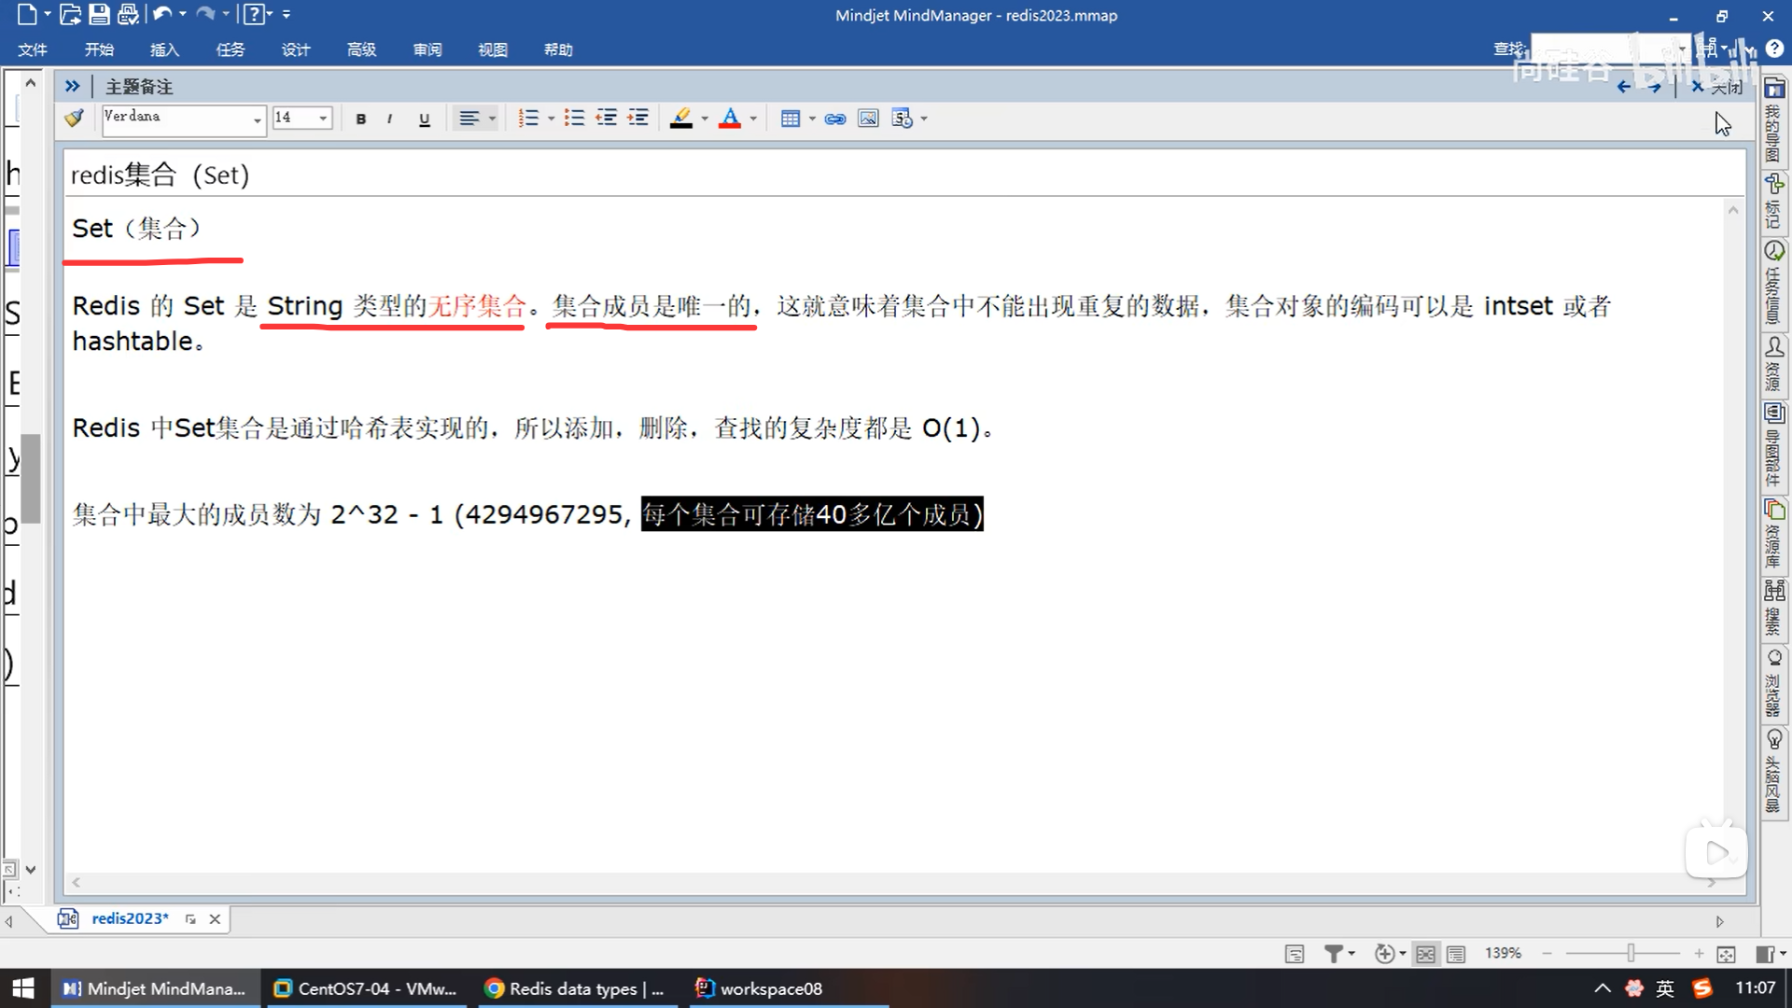Open the Verdana font dropdown
This screenshot has height=1008, width=1792.
point(257,119)
